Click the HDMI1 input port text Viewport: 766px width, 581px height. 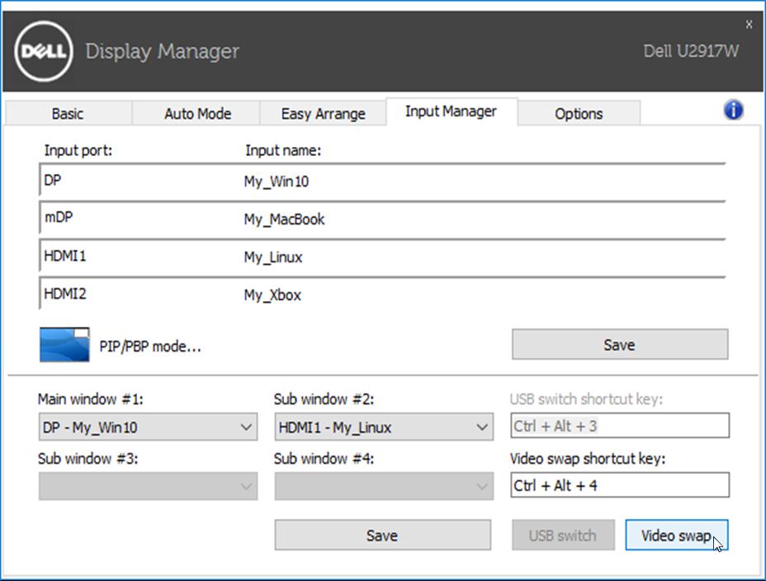[65, 256]
